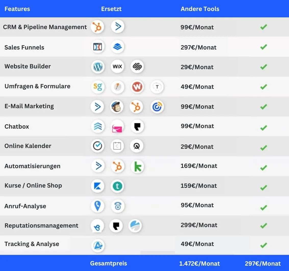
Task: Click the teal t icon in Kurse row
Action: (x=117, y=186)
